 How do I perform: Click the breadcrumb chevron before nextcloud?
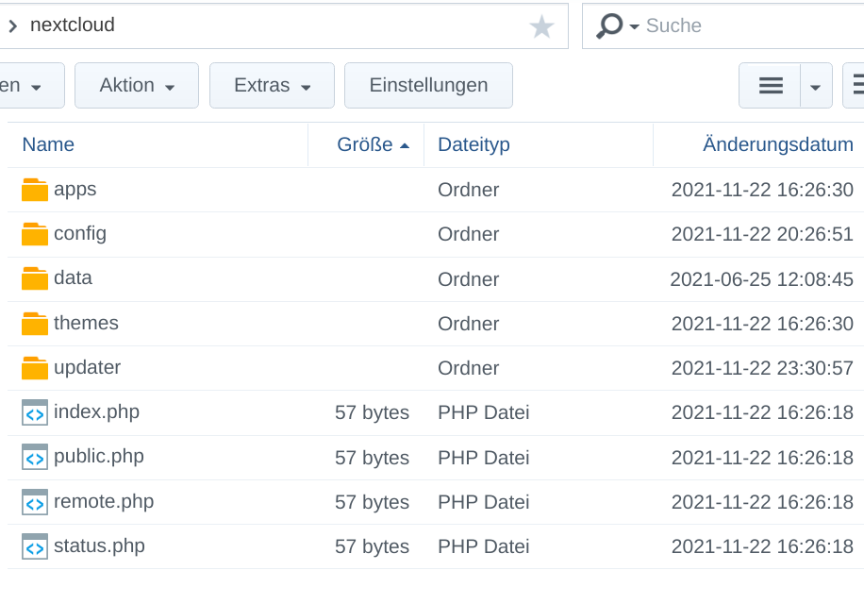coord(12,25)
